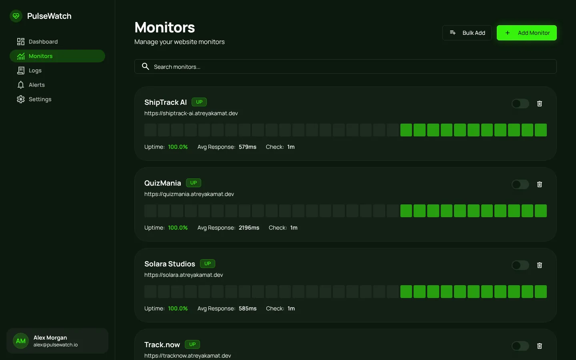This screenshot has height=360, width=576.
Task: Toggle the Solara Studios monitor switch
Action: (x=520, y=265)
